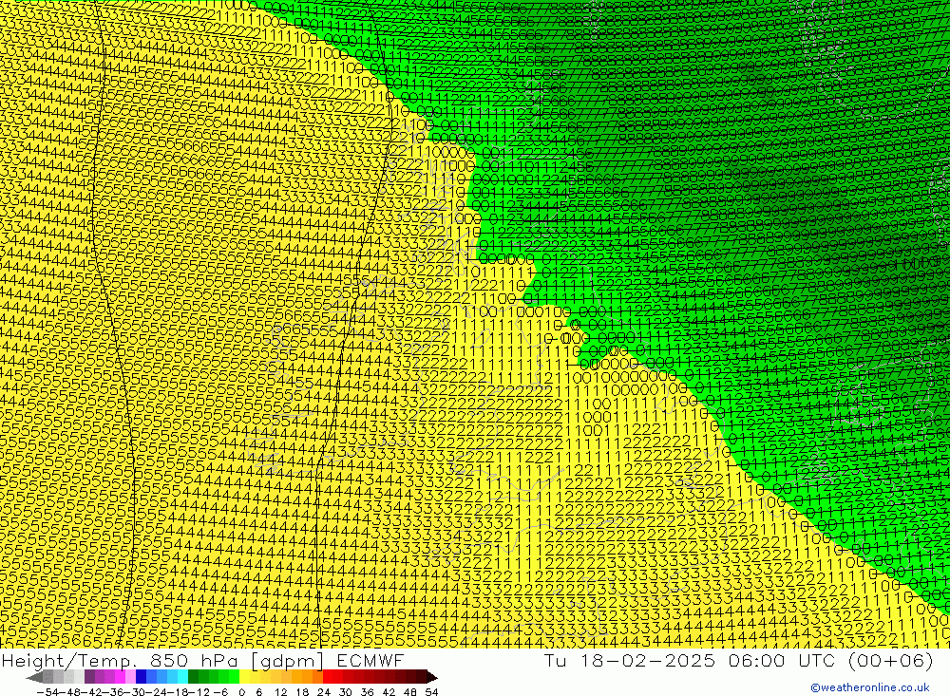Image resolution: width=950 pixels, height=696 pixels.
Task: Select the purple legend swatch near -42
Action: click(x=89, y=677)
